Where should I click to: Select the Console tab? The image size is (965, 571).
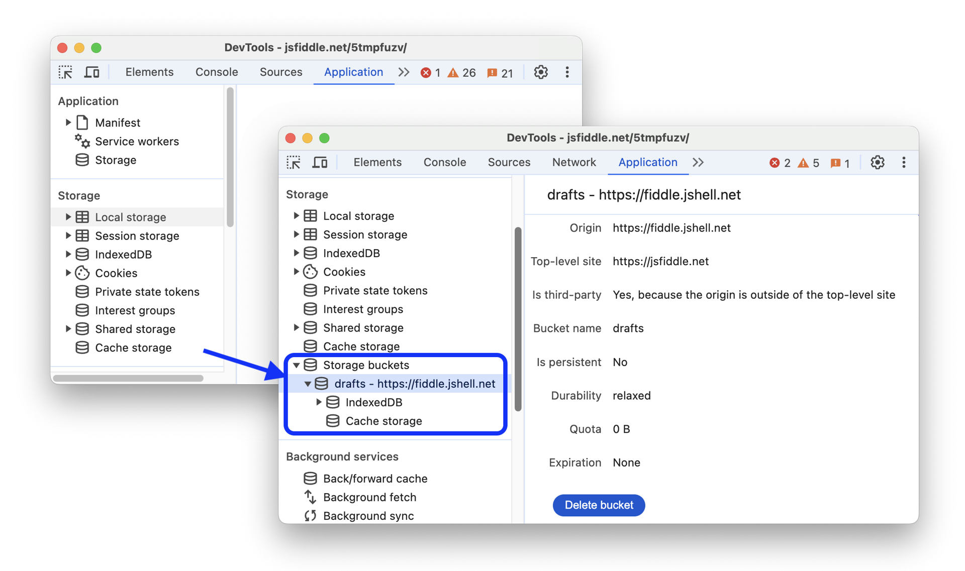pos(444,163)
